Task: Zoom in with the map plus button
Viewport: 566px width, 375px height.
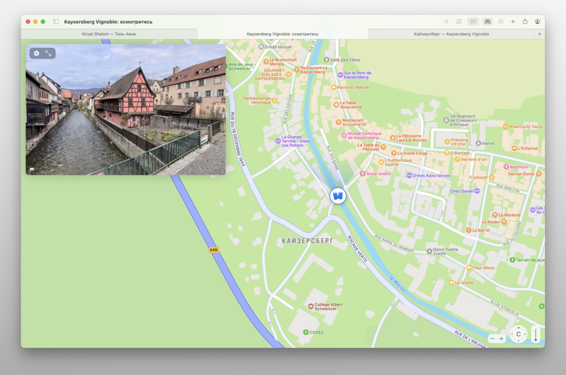Action: [501, 339]
